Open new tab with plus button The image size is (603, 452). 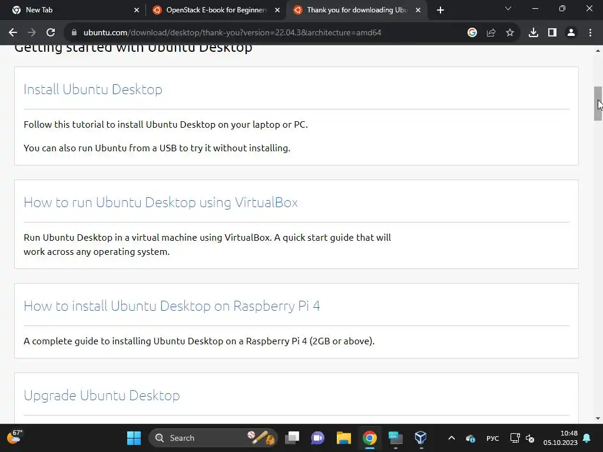tap(440, 10)
